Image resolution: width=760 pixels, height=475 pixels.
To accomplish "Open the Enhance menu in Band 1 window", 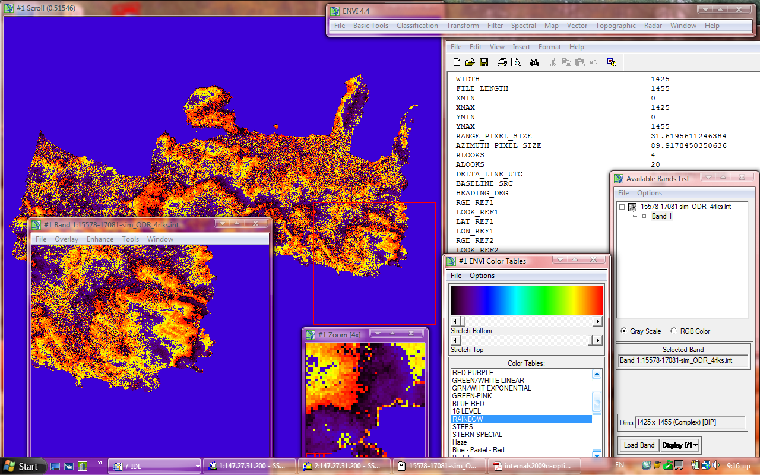I will click(x=100, y=239).
